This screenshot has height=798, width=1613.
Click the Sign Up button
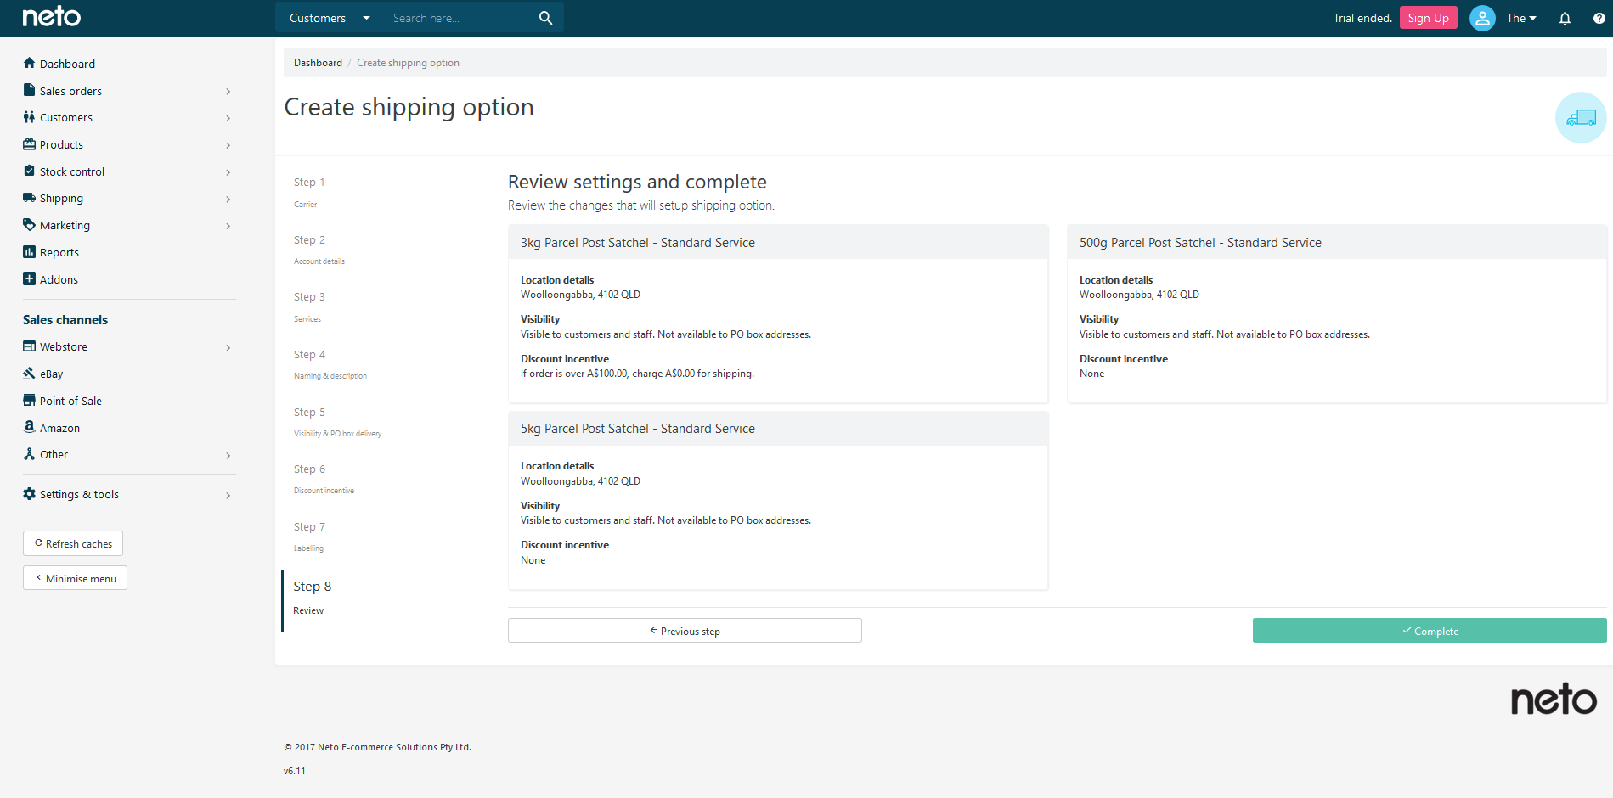click(1428, 18)
